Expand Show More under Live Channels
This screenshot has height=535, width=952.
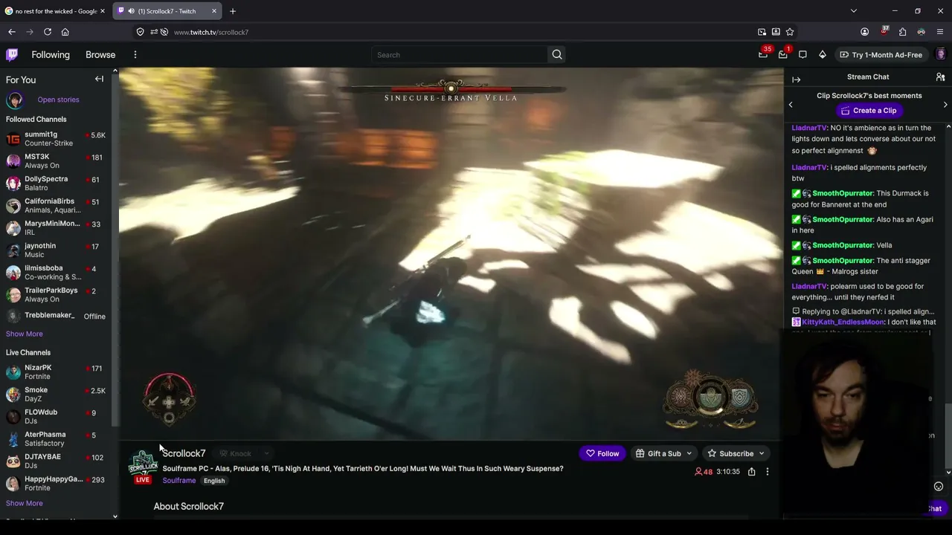point(25,503)
